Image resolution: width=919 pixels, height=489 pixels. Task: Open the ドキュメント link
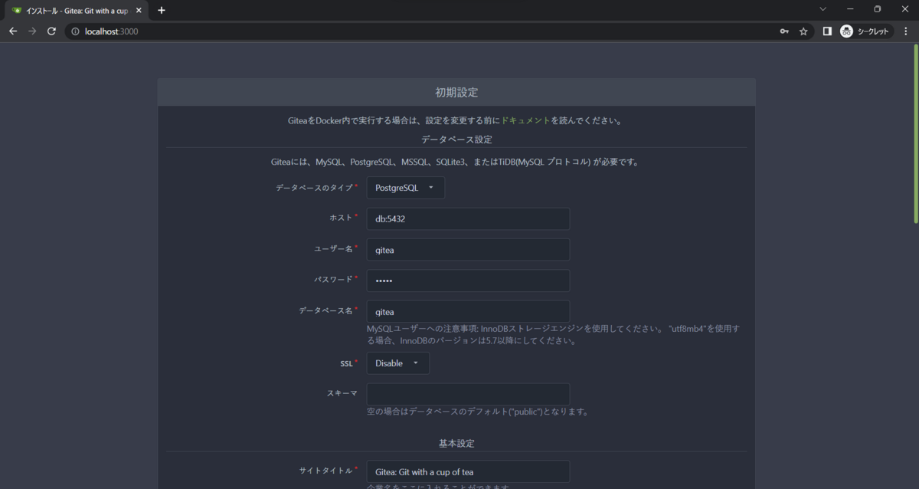(x=525, y=120)
